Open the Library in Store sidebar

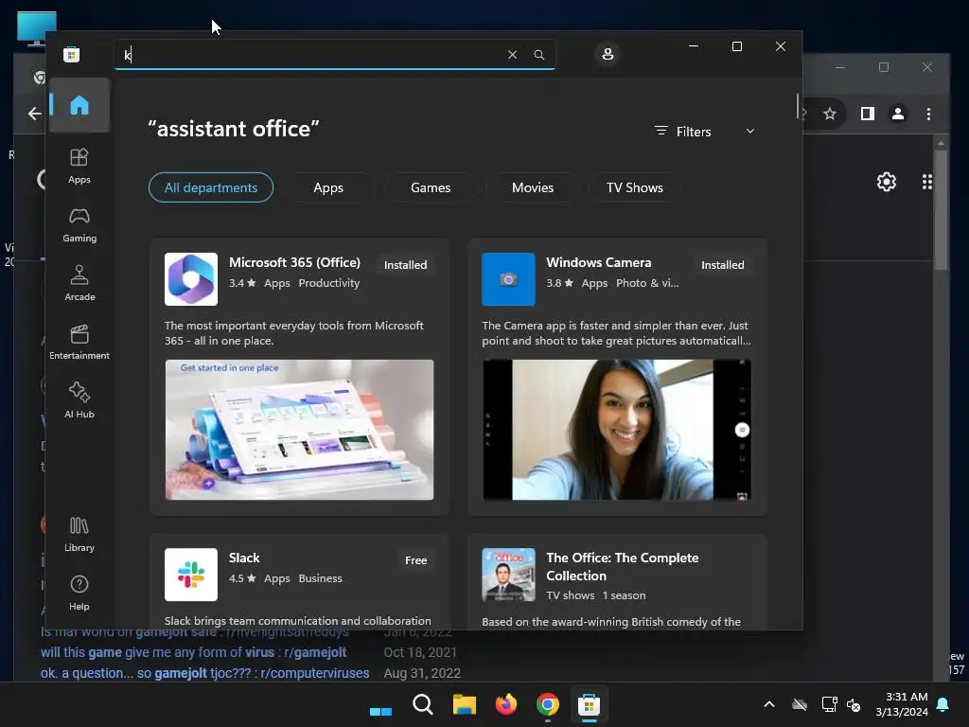click(x=79, y=534)
